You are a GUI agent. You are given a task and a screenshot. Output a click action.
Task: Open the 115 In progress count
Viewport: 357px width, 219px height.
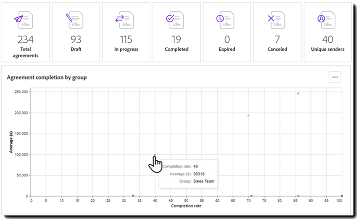point(126,40)
